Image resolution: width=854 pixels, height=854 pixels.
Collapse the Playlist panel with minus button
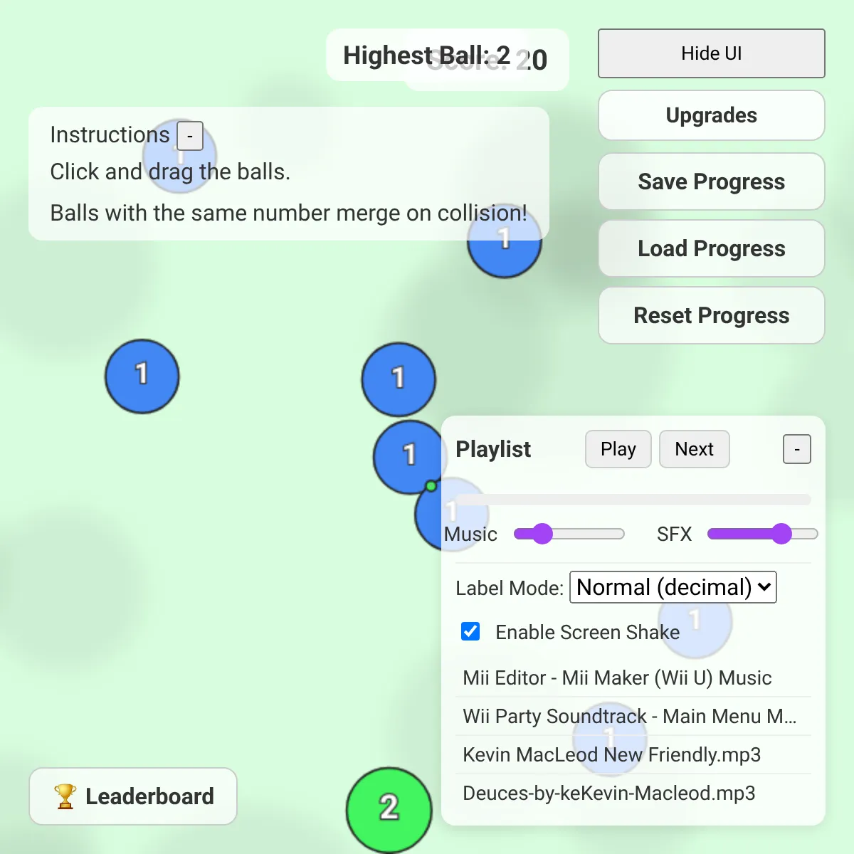pos(797,449)
